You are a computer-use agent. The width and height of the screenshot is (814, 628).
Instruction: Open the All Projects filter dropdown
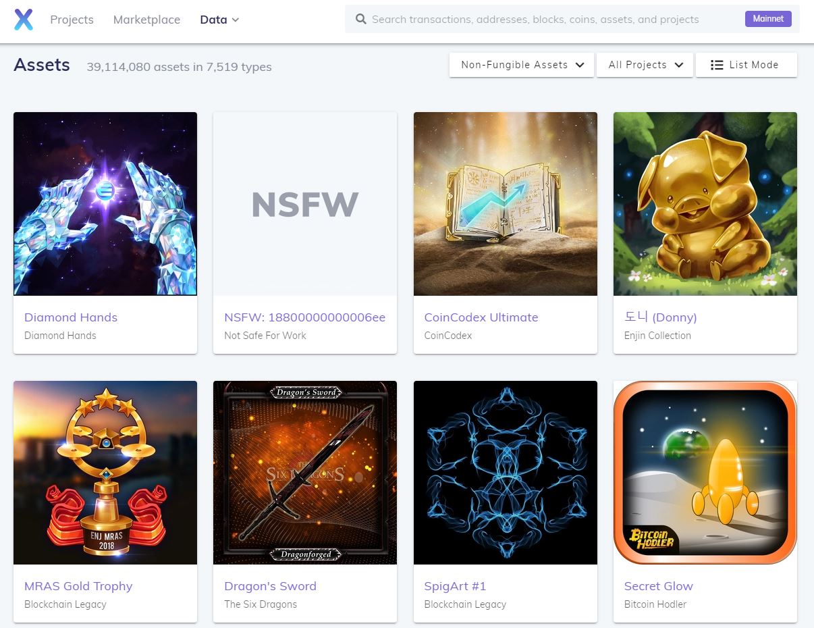pos(645,65)
